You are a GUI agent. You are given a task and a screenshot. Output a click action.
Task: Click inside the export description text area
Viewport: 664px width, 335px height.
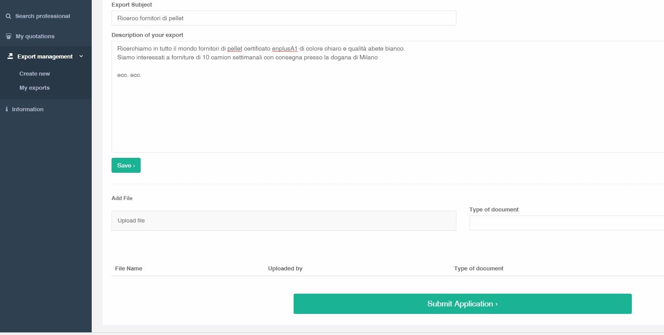(388, 97)
